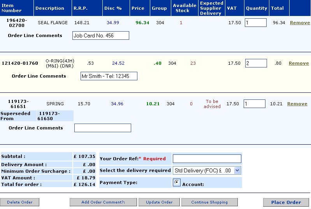Click quantity field for SEAL FLANGE
Viewport: 311px width, 209px height.
[x=255, y=23]
